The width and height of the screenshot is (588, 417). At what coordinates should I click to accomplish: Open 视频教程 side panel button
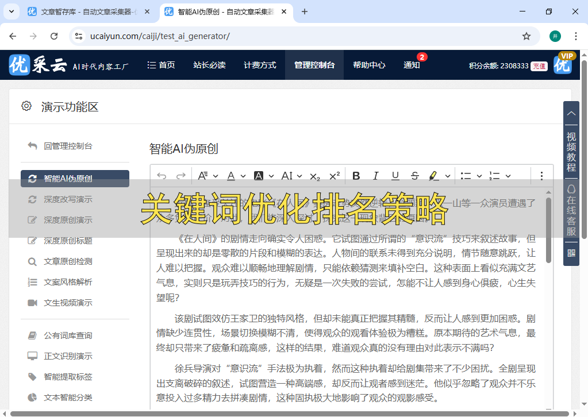tap(571, 152)
